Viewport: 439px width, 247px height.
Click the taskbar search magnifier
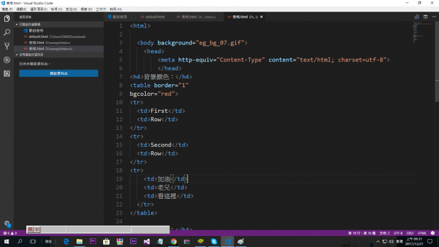(20, 242)
